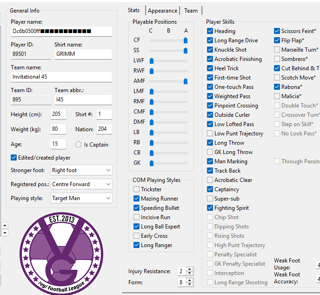Click the Nation field

(104, 129)
